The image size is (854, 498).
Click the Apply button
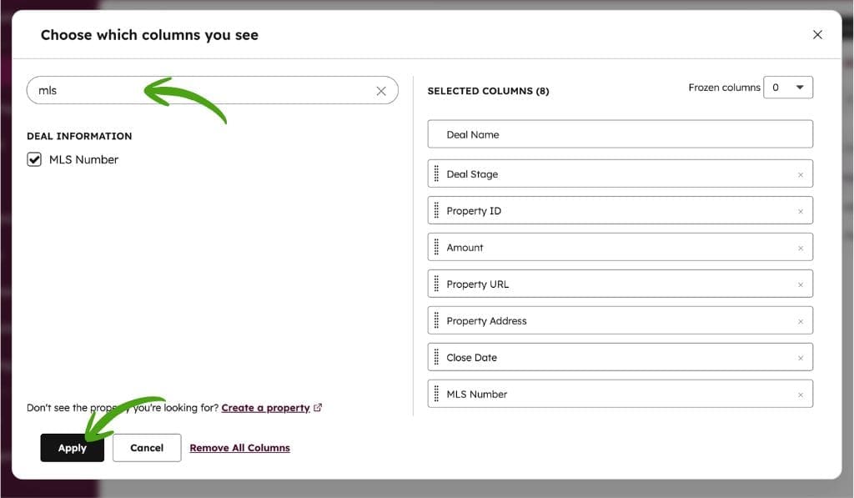(x=73, y=448)
